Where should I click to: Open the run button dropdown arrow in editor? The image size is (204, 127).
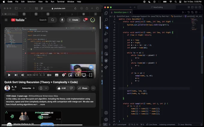(x=185, y=12)
